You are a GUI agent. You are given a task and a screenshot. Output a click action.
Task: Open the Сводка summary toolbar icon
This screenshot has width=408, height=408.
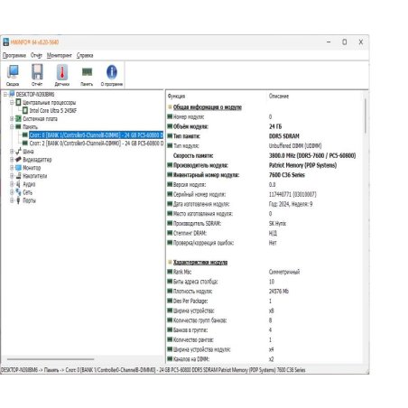point(13,72)
